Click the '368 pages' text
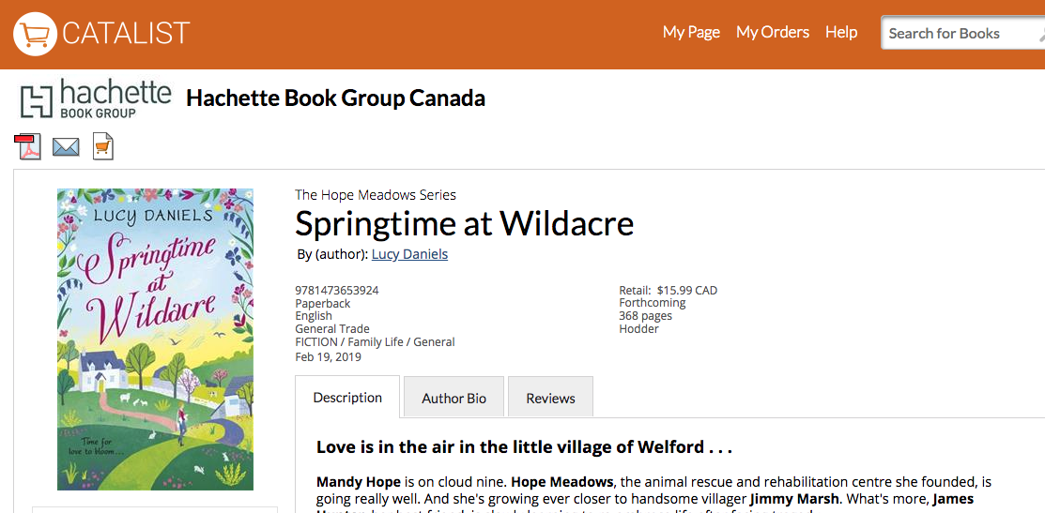1045x513 pixels. point(645,316)
